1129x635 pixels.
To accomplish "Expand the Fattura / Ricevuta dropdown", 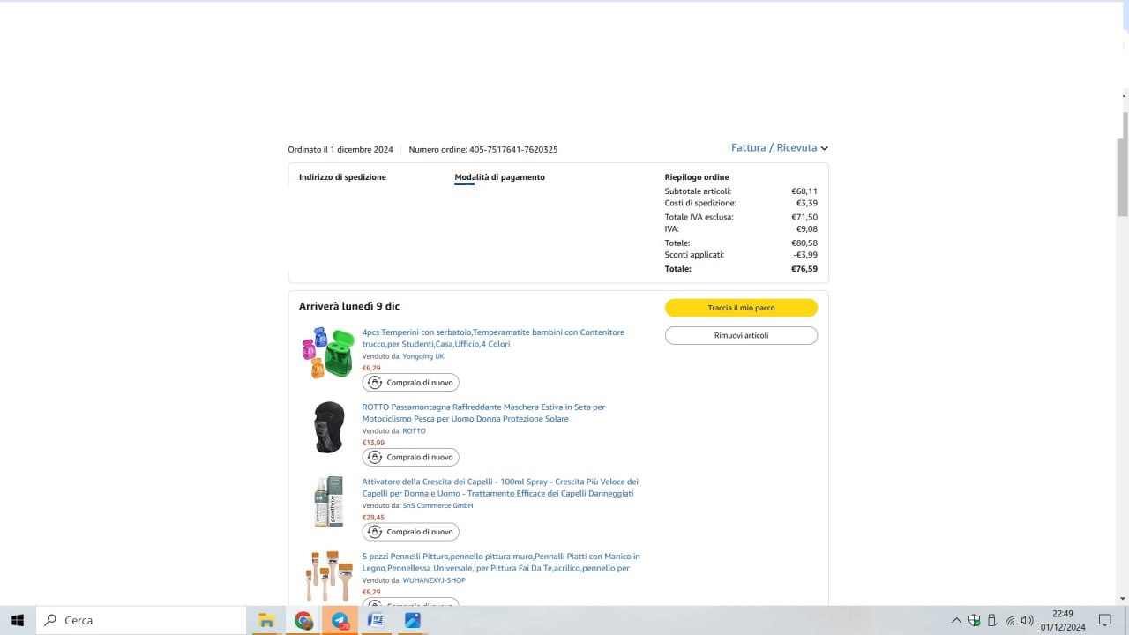I will 780,148.
